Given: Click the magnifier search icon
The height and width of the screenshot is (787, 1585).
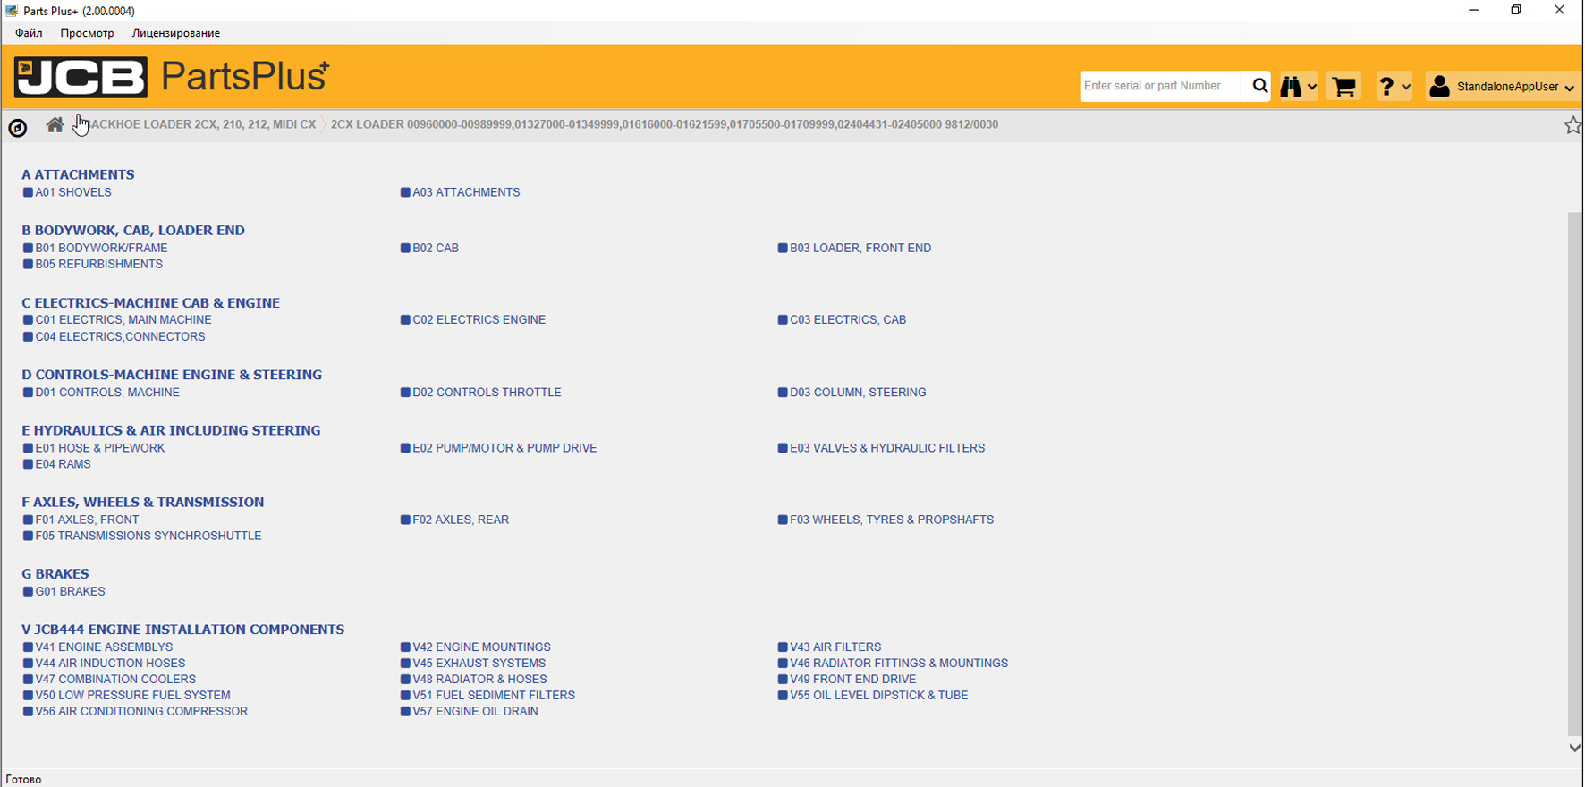Looking at the screenshot, I should click(1259, 86).
